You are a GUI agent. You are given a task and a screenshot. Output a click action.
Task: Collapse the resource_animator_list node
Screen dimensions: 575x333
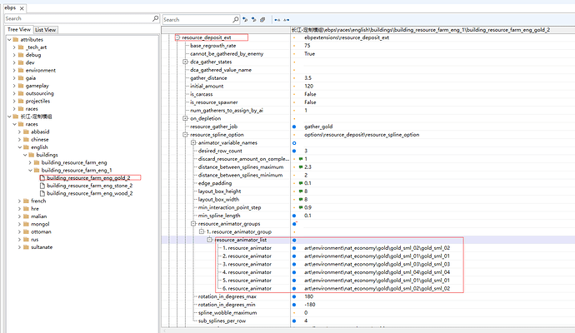(x=211, y=239)
